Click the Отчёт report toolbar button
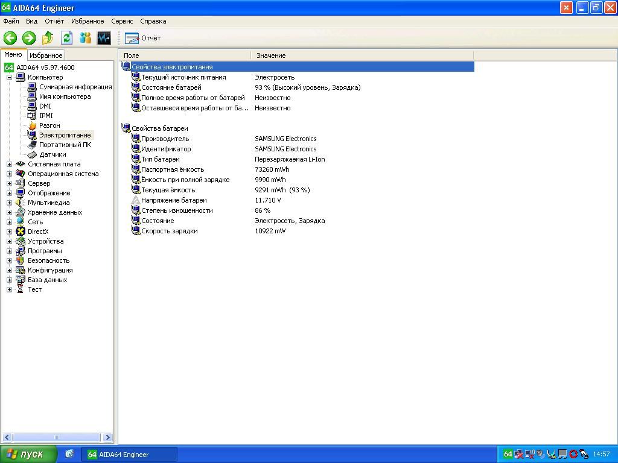 point(142,38)
